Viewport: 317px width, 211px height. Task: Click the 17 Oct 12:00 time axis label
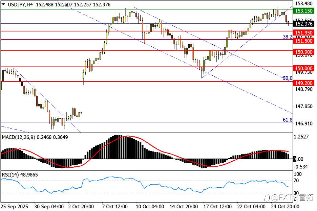coord(217,207)
